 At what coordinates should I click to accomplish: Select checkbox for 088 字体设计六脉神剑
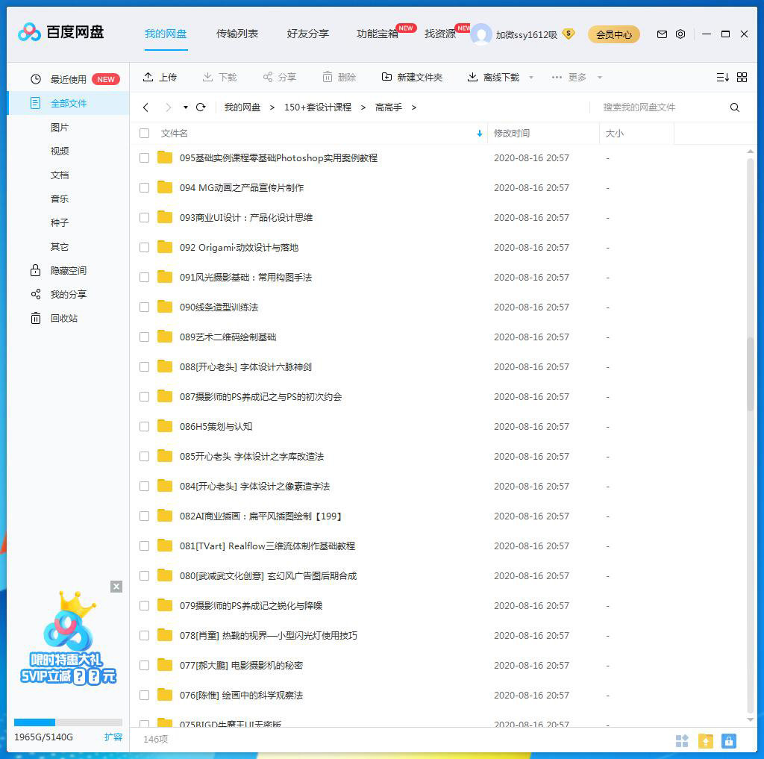tap(144, 367)
